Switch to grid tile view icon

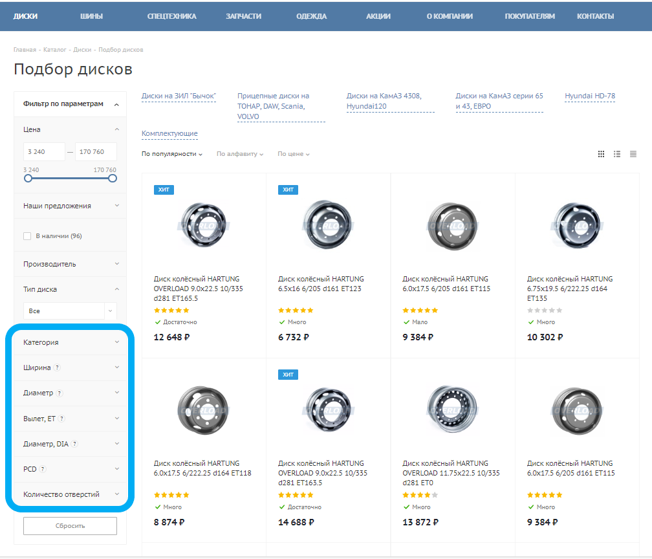[601, 154]
